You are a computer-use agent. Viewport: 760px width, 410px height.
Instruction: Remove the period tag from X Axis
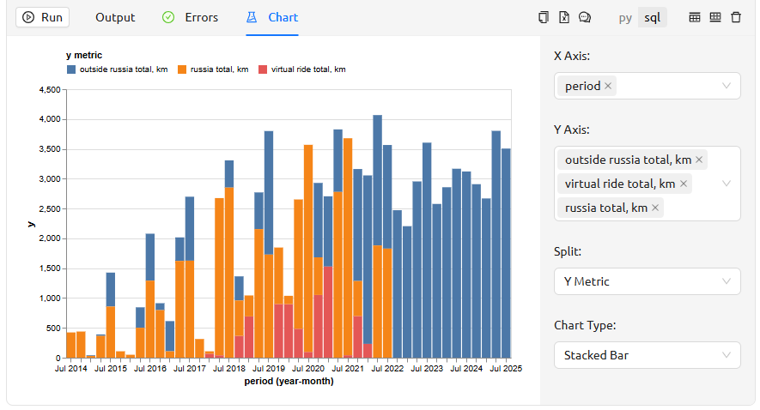[x=608, y=86]
